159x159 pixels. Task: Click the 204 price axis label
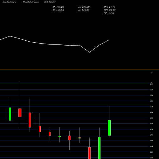click(x=151, y=107)
